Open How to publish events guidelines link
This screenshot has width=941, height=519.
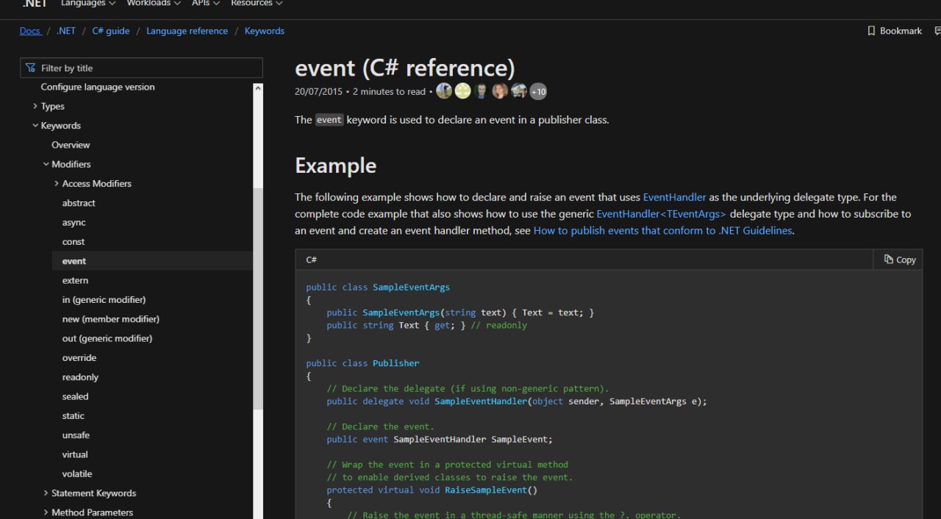pos(662,231)
